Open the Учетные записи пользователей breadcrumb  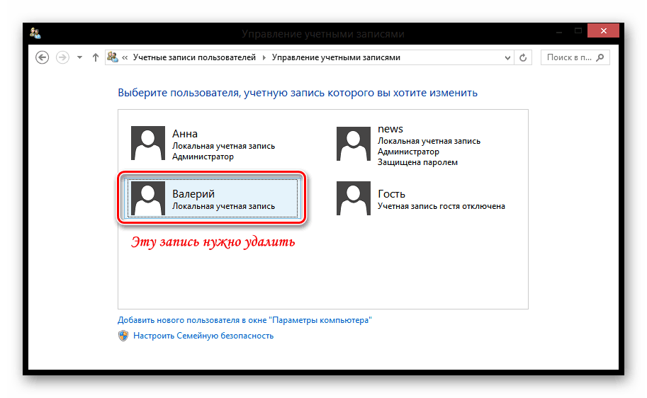[194, 57]
